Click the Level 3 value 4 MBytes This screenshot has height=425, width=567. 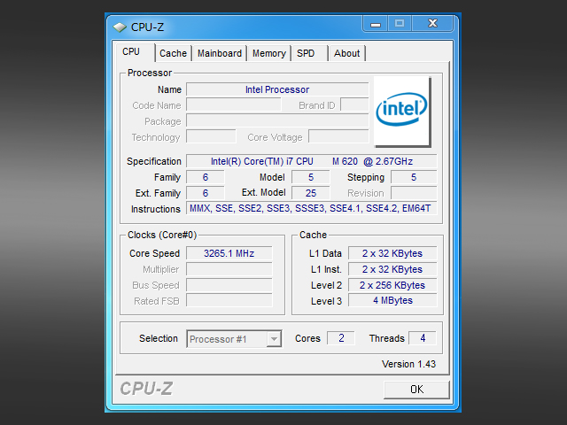click(x=392, y=300)
